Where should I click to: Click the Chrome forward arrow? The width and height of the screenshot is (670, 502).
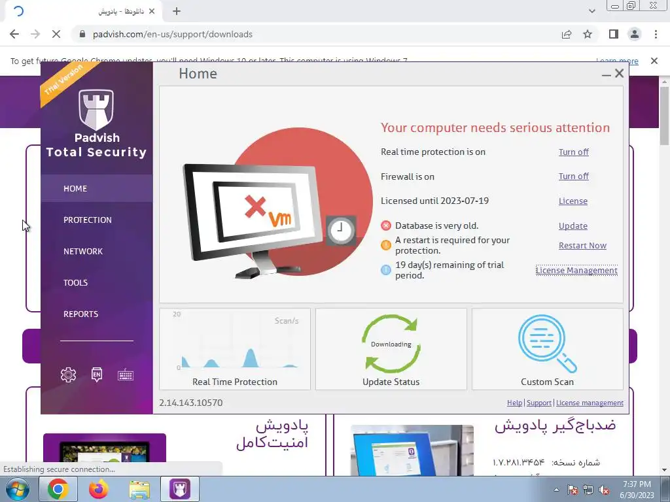(35, 34)
